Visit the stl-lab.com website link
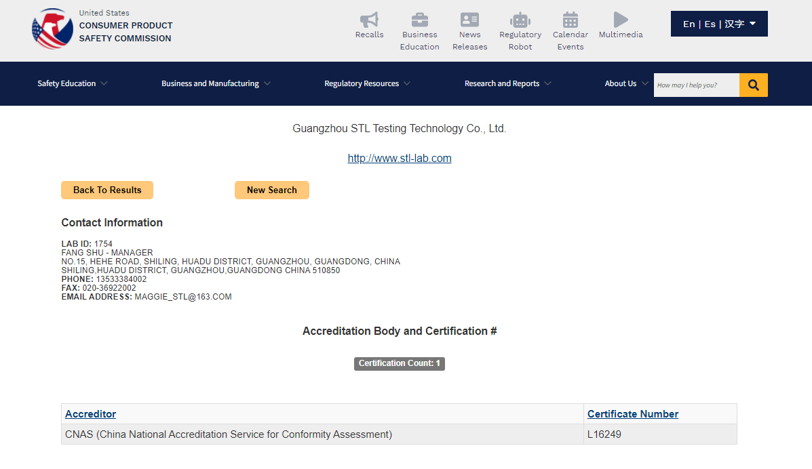This screenshot has width=812, height=469. point(400,158)
